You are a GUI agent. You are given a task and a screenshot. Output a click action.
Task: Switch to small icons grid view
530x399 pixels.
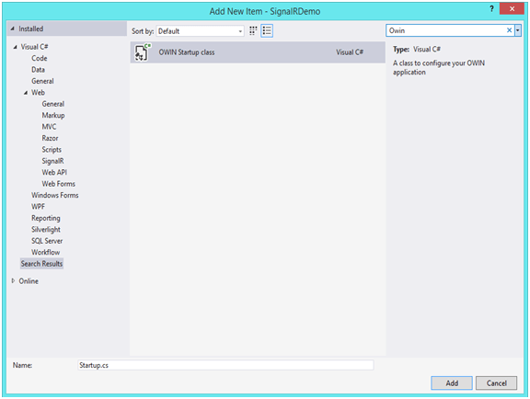(x=253, y=30)
